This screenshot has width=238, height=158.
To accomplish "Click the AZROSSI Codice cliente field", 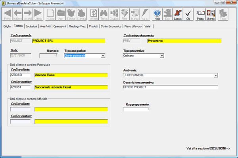I will pos(21,75).
